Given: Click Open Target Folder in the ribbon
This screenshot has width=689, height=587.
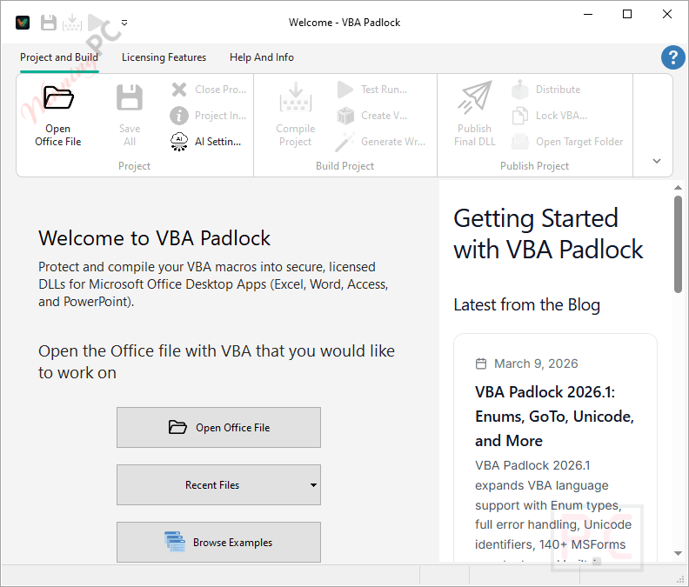Looking at the screenshot, I should pos(567,142).
